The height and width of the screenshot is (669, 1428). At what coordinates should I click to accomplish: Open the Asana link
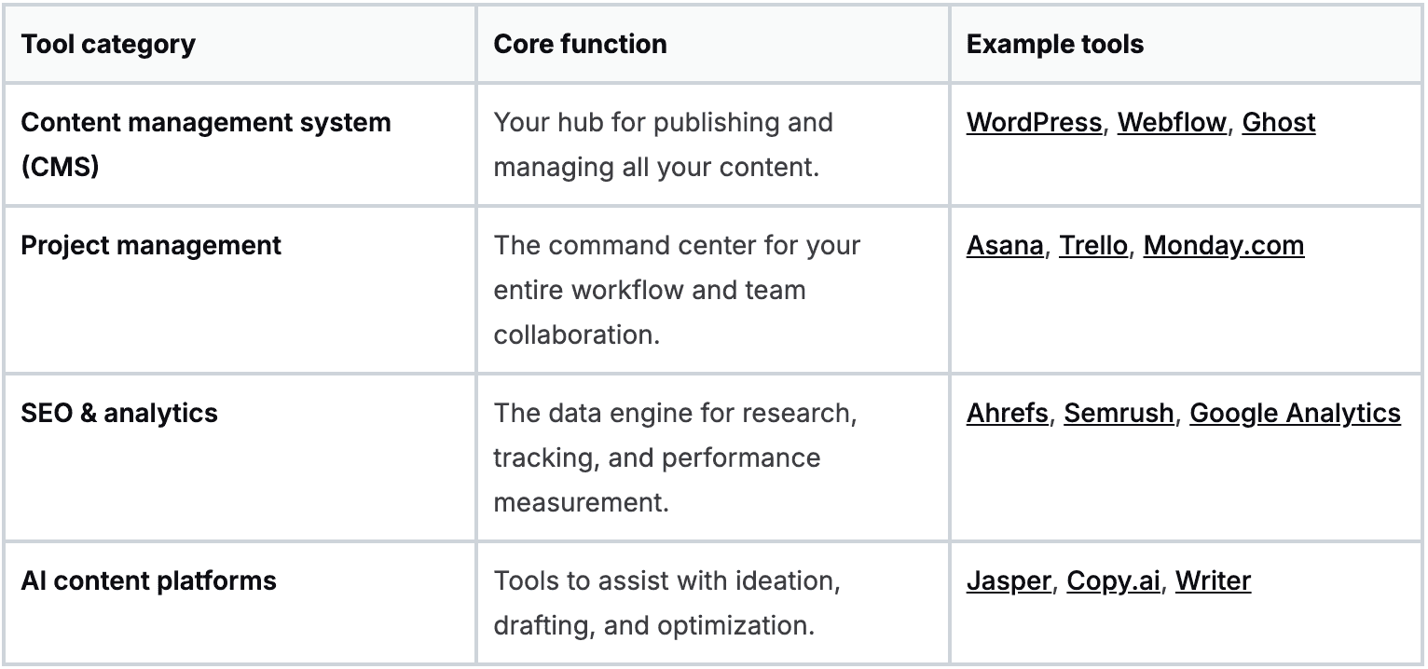pos(1005,246)
